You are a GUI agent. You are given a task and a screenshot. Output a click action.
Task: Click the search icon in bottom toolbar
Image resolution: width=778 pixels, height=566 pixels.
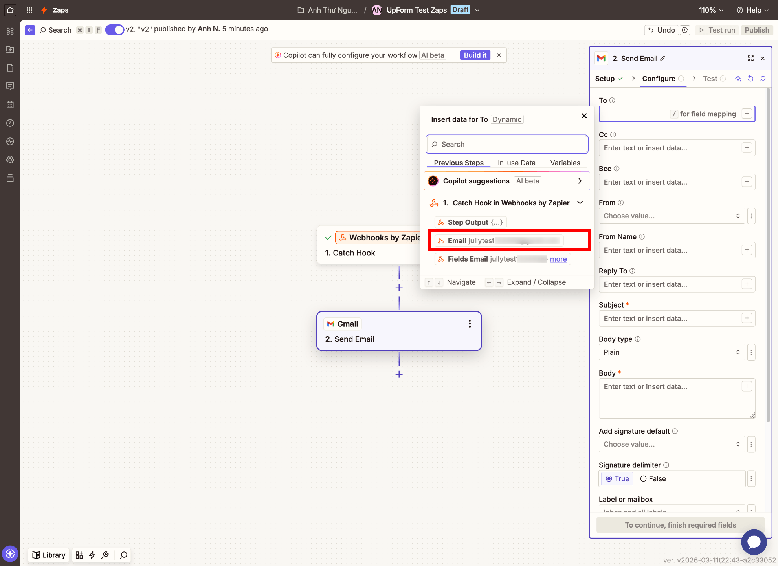coord(124,555)
